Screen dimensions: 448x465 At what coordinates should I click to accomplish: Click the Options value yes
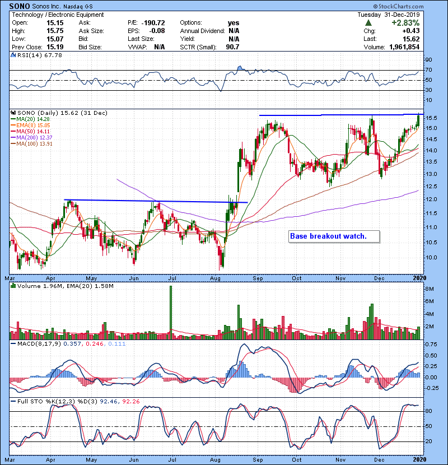click(x=234, y=23)
